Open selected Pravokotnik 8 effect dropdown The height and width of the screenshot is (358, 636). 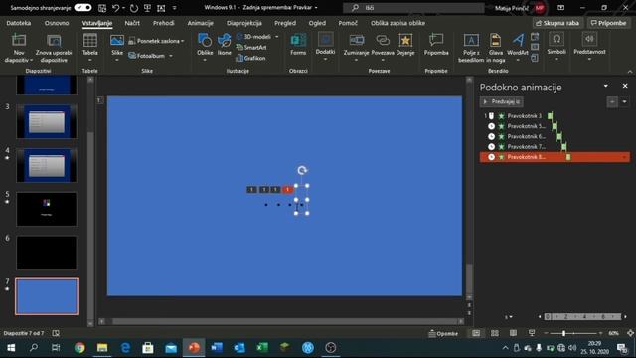[624, 157]
